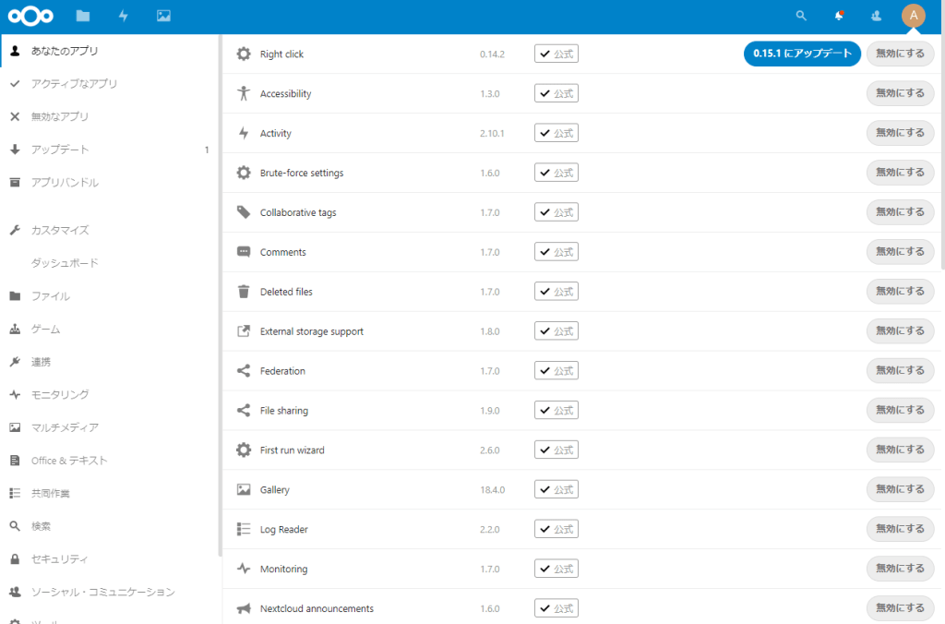Click the search magnifier in header
Image resolution: width=945 pixels, height=624 pixels.
pyautogui.click(x=801, y=16)
